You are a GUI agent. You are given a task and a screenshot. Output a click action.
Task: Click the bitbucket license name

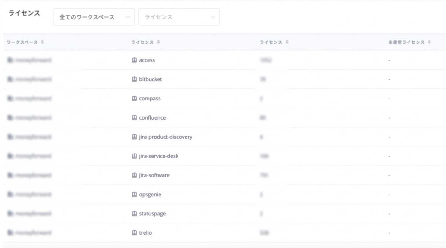coord(150,79)
